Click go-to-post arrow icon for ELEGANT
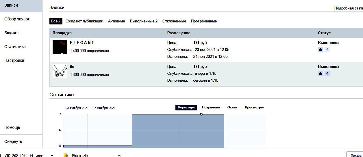 (x=327, y=49)
